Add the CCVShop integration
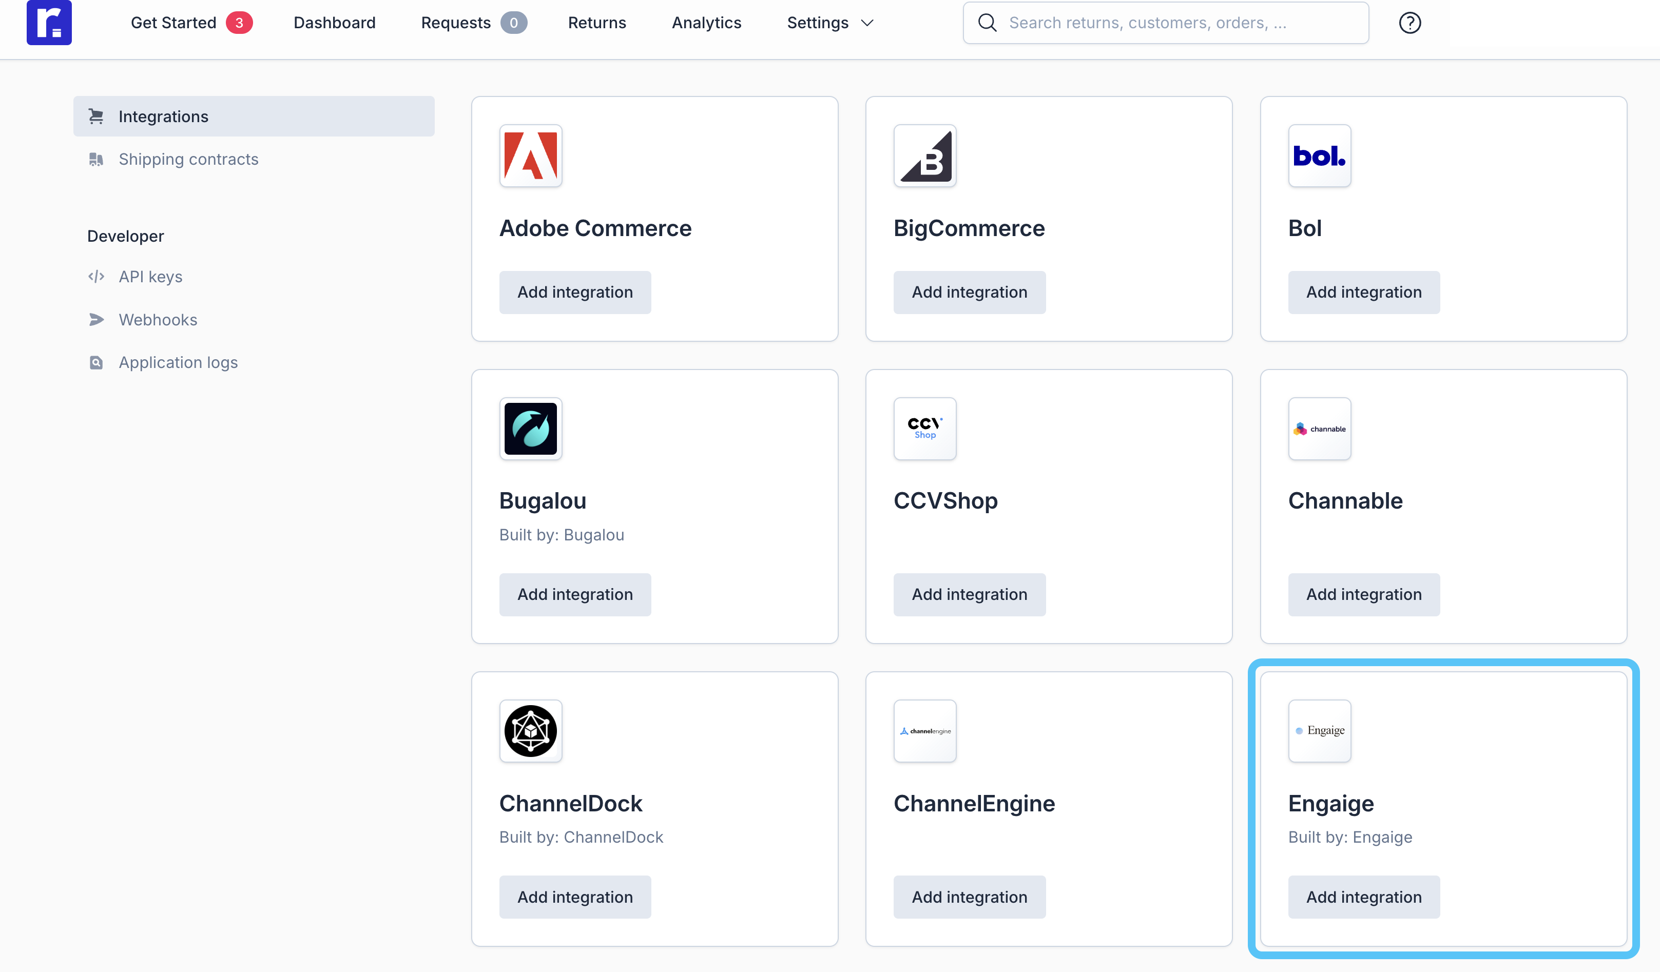This screenshot has height=972, width=1660. click(970, 595)
